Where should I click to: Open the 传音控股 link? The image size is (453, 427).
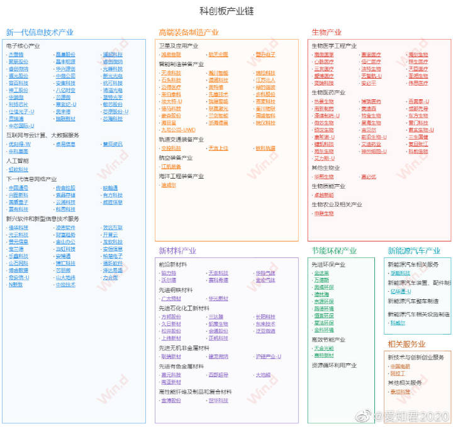[x=65, y=188]
